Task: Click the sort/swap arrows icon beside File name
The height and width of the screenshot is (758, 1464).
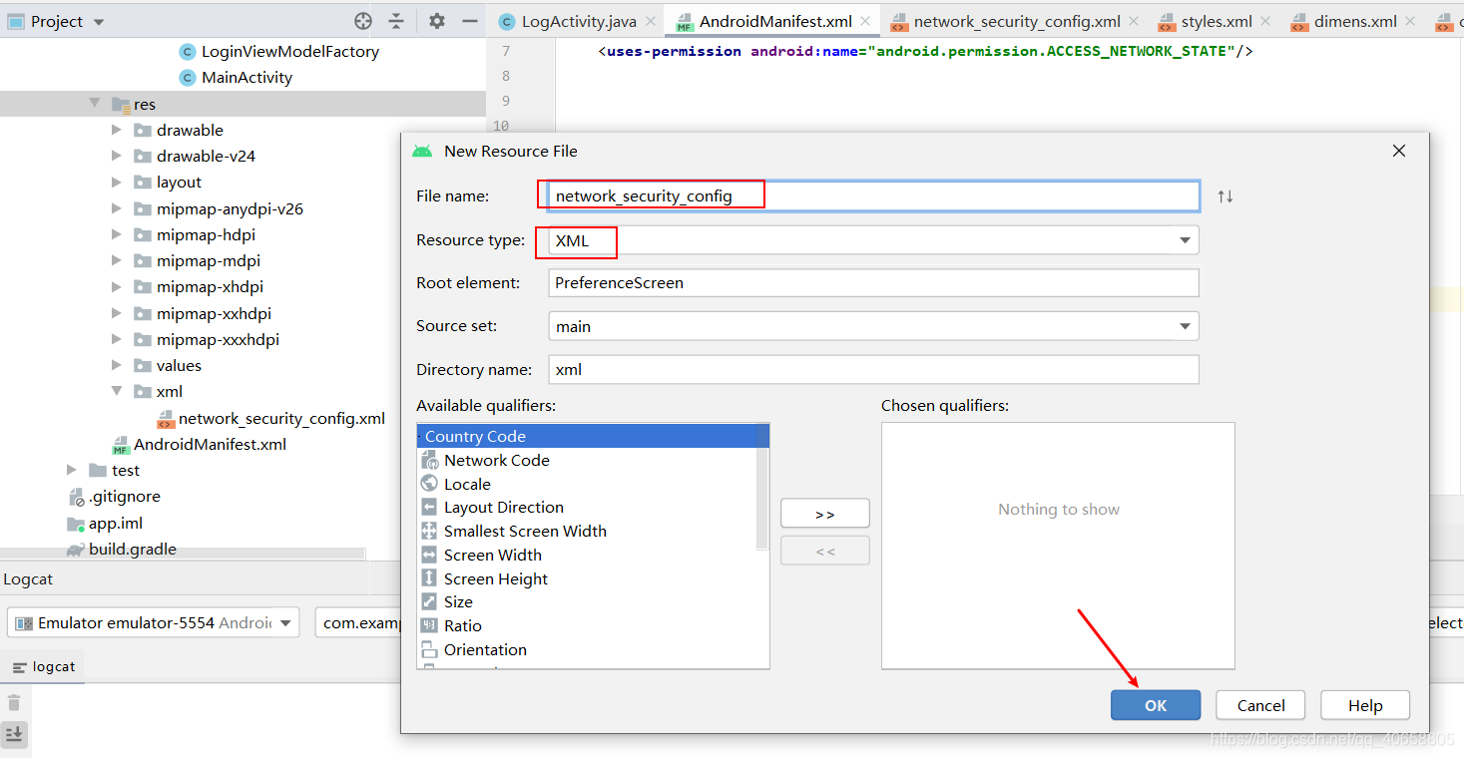Action: tap(1225, 196)
